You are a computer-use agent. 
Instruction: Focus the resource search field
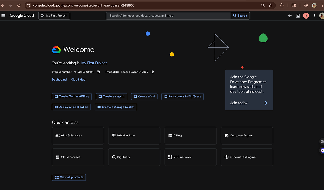point(168,16)
